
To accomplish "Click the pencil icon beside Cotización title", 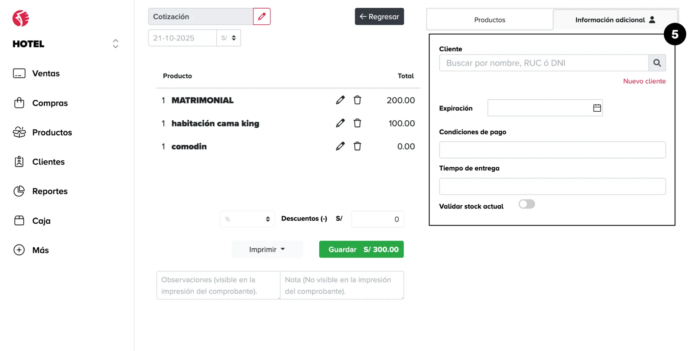I will point(261,17).
